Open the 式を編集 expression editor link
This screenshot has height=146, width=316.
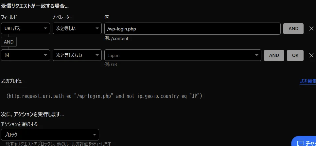coord(307,81)
